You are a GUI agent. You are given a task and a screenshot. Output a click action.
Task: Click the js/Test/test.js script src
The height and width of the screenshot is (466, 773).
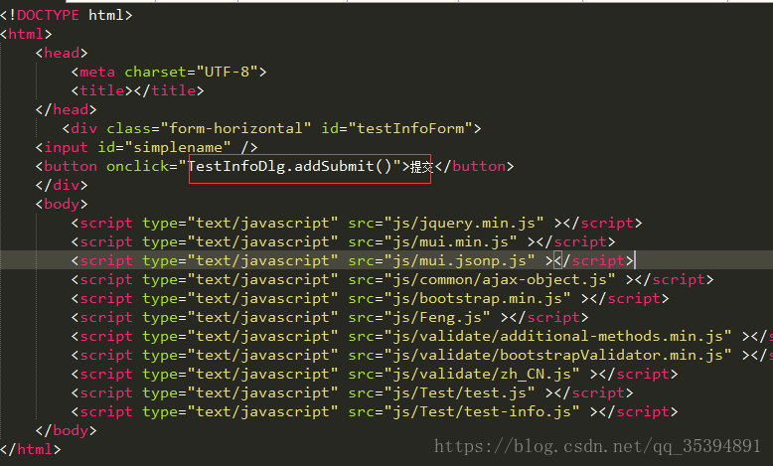pyautogui.click(x=459, y=393)
